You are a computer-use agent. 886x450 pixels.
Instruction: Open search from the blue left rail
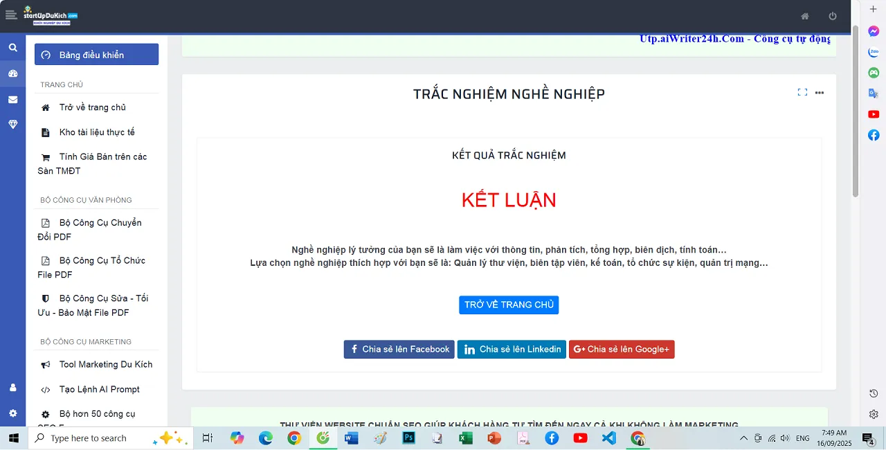(x=12, y=48)
